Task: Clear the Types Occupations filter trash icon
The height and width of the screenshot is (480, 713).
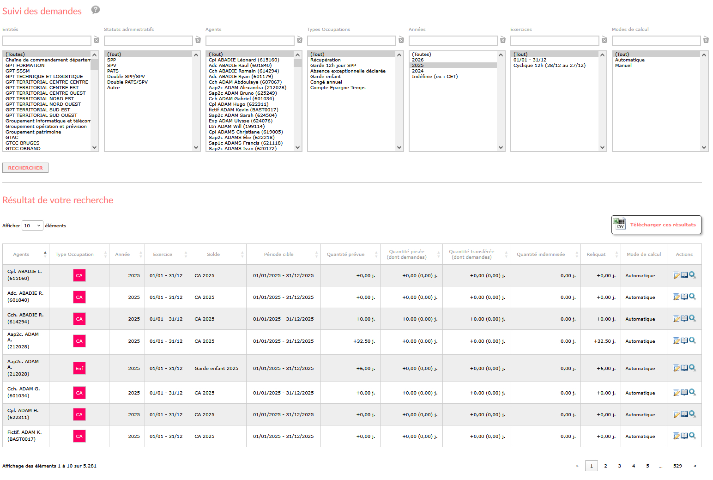Action: [401, 40]
